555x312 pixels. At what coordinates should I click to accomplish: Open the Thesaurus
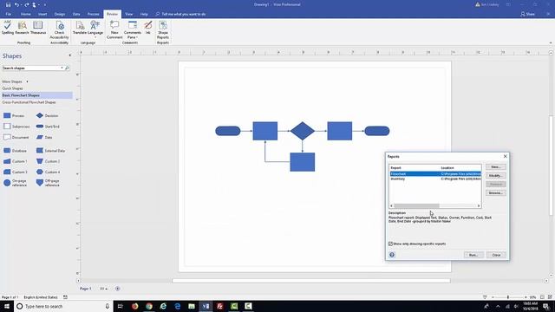(x=38, y=28)
